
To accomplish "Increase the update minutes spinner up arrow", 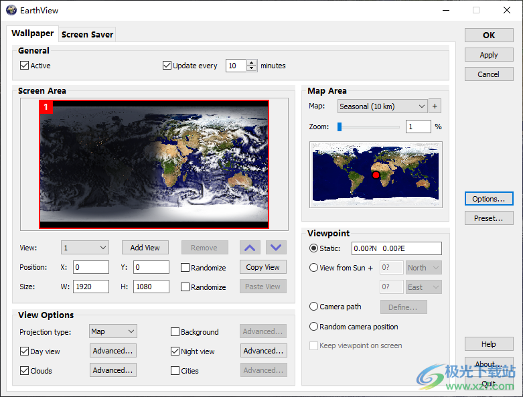I will pyautogui.click(x=252, y=63).
